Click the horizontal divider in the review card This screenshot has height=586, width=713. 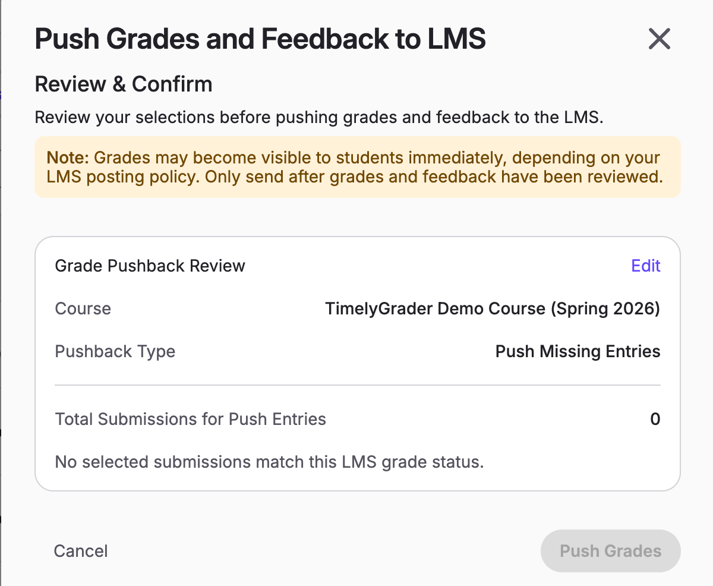(x=358, y=385)
